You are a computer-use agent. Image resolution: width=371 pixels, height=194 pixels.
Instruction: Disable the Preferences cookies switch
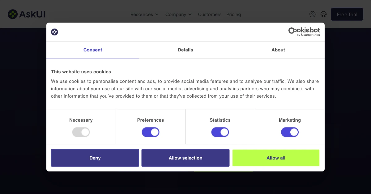pyautogui.click(x=151, y=132)
